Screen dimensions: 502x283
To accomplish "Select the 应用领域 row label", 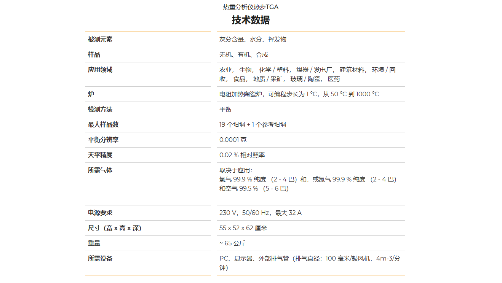I will (100, 70).
